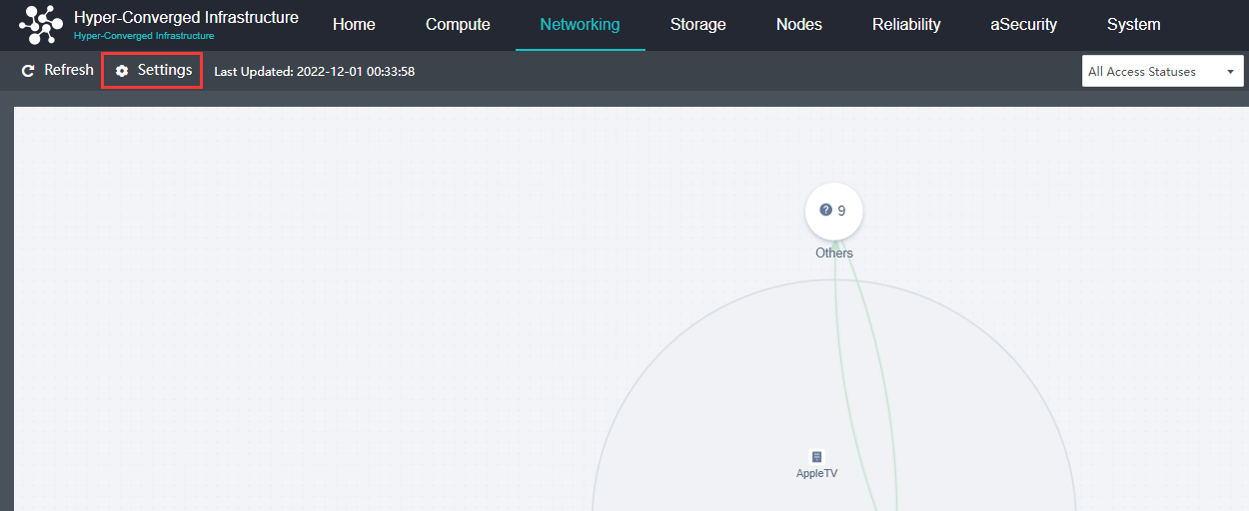This screenshot has height=511, width=1249.
Task: Click the Hyper-Converged Infrastructure title text
Action: (186, 18)
